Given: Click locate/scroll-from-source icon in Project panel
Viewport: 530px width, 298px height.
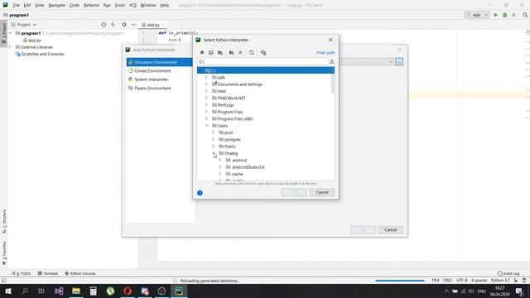Looking at the screenshot, I should click(104, 25).
